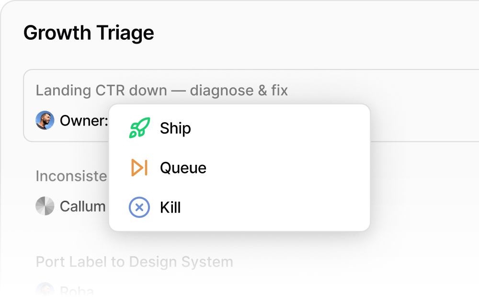Click the green rocket icon beside Ship

click(139, 128)
